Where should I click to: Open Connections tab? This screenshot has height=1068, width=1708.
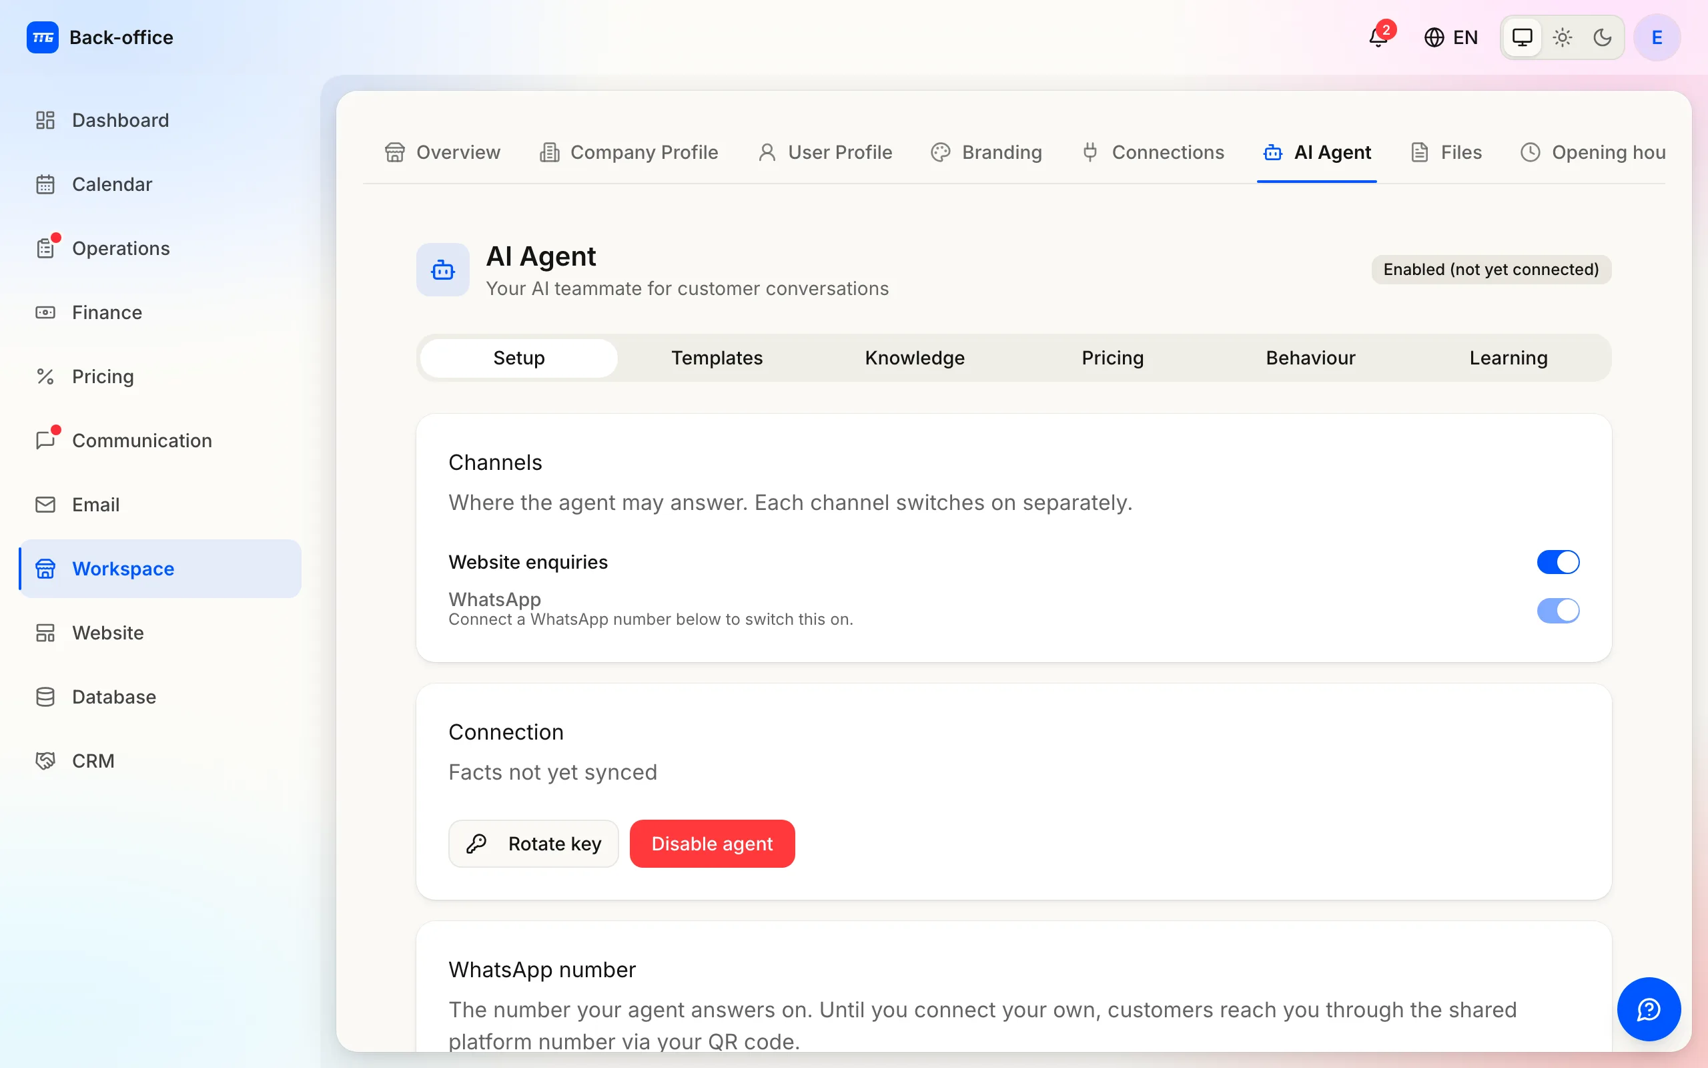pos(1154,153)
